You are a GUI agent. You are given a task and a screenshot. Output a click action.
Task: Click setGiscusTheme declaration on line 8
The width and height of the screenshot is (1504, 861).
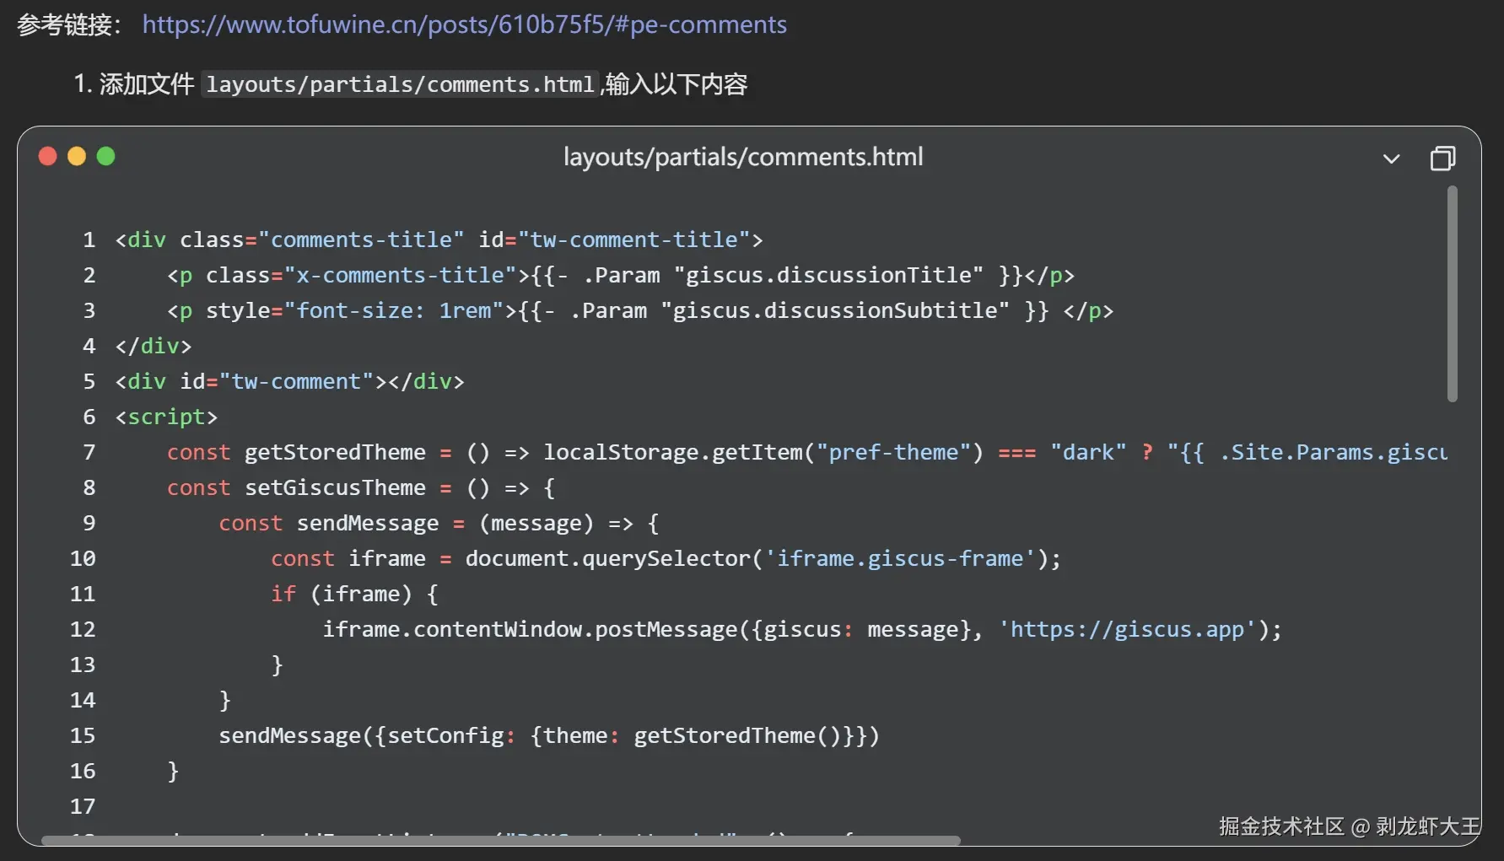coord(335,487)
